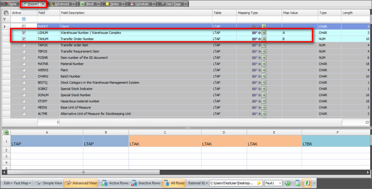Expand the MANDT row indicator arrow
372x189 pixels.
coord(4,26)
